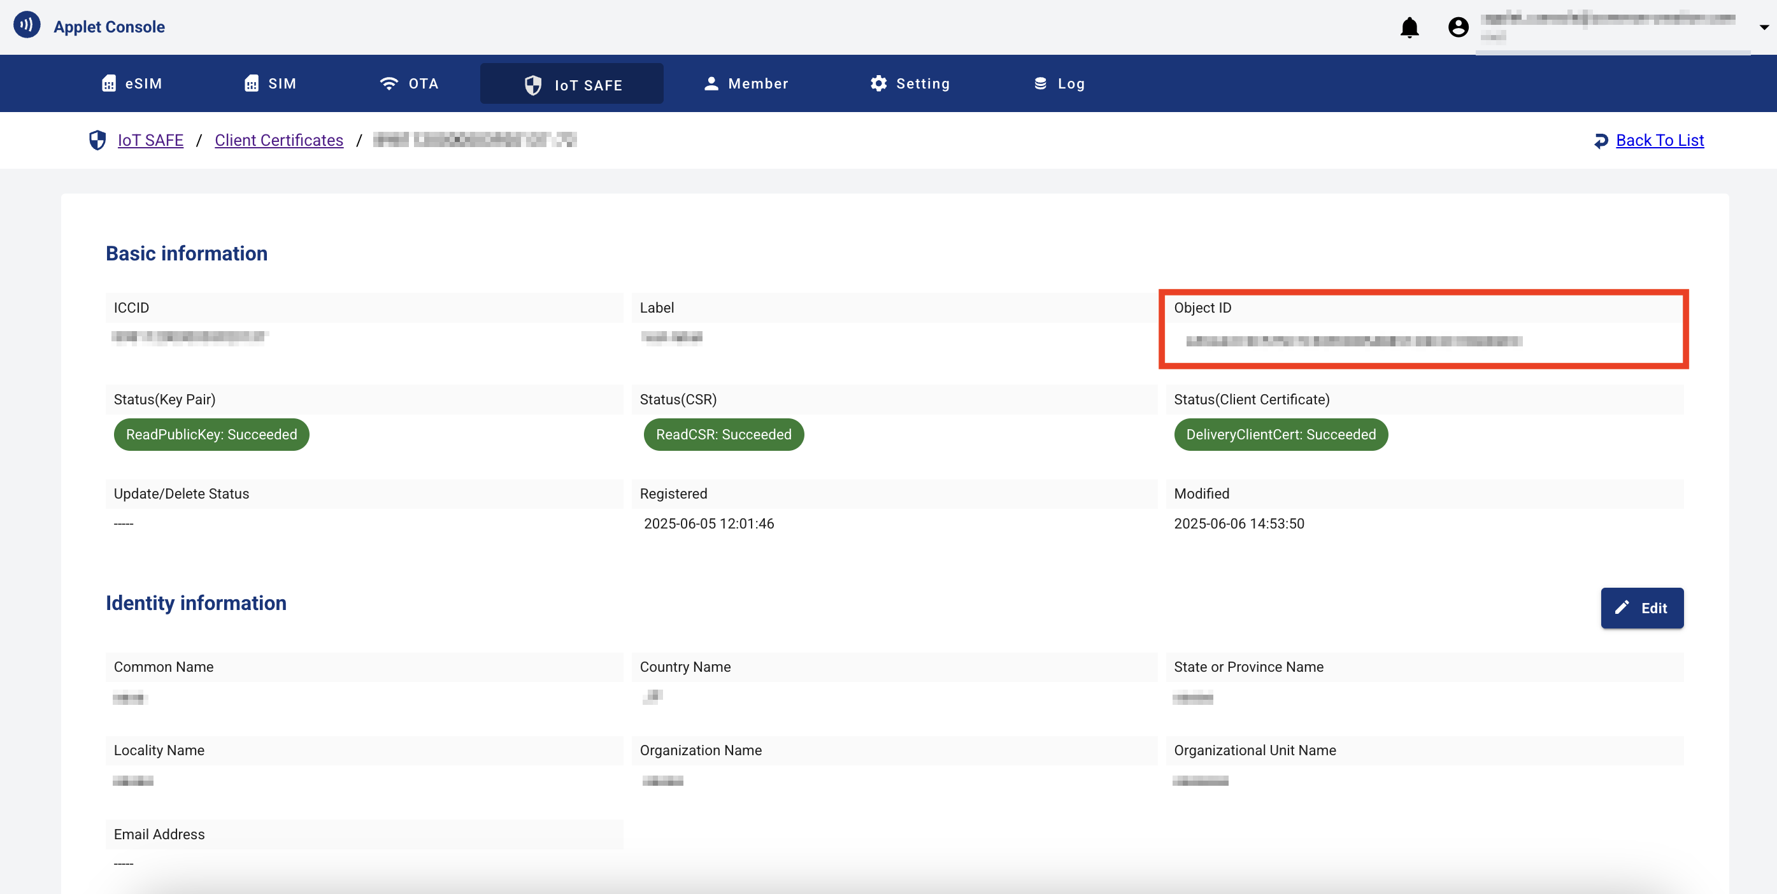Click the Organizational Unit Name label
Viewport: 1777px width, 894px height.
click(x=1255, y=751)
